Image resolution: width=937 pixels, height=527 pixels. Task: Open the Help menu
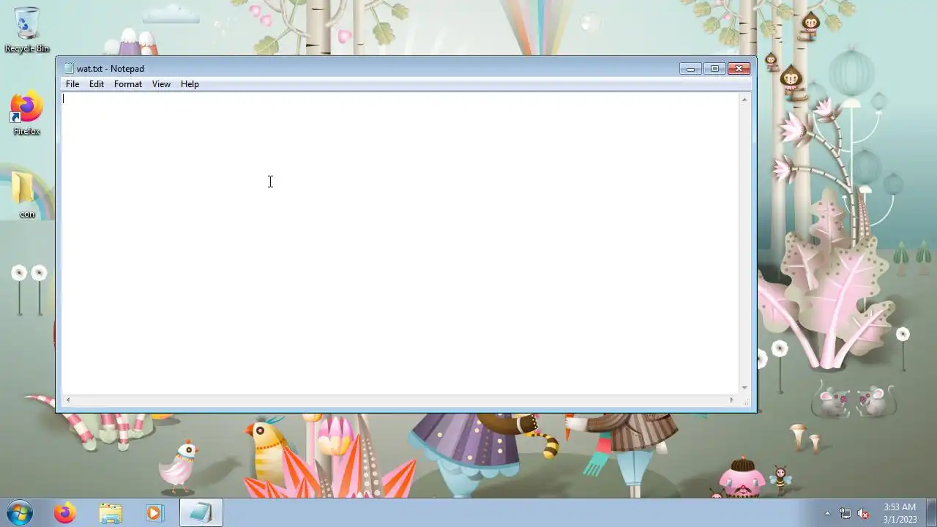190,84
